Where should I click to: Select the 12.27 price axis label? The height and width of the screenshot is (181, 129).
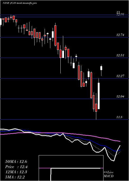(x=120, y=76)
